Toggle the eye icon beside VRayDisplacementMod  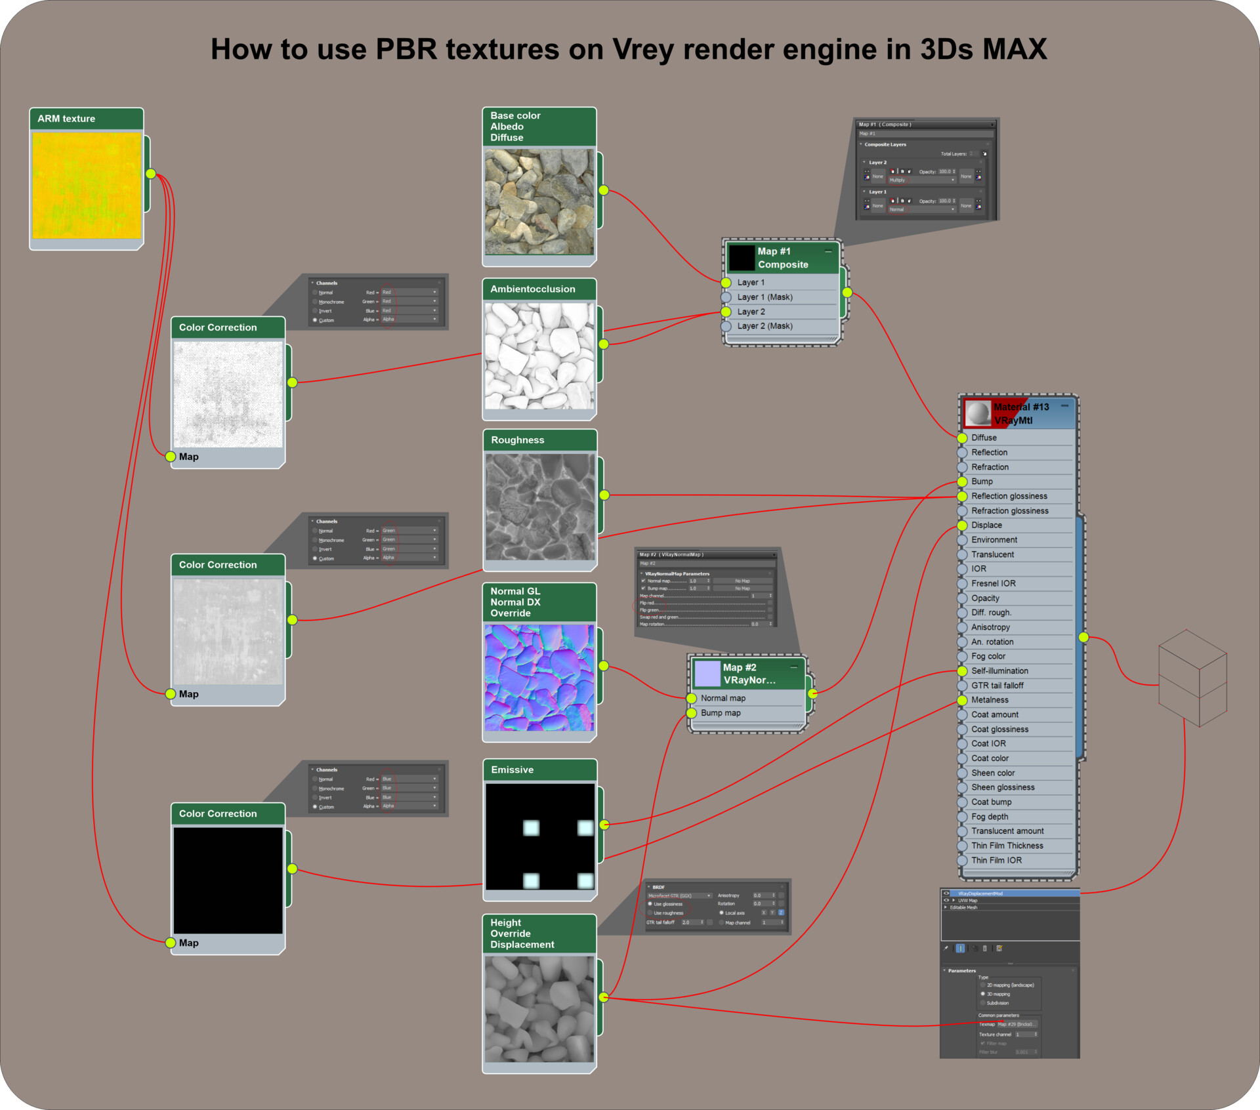coord(946,893)
